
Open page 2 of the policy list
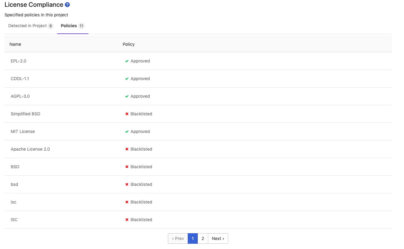pyautogui.click(x=203, y=238)
